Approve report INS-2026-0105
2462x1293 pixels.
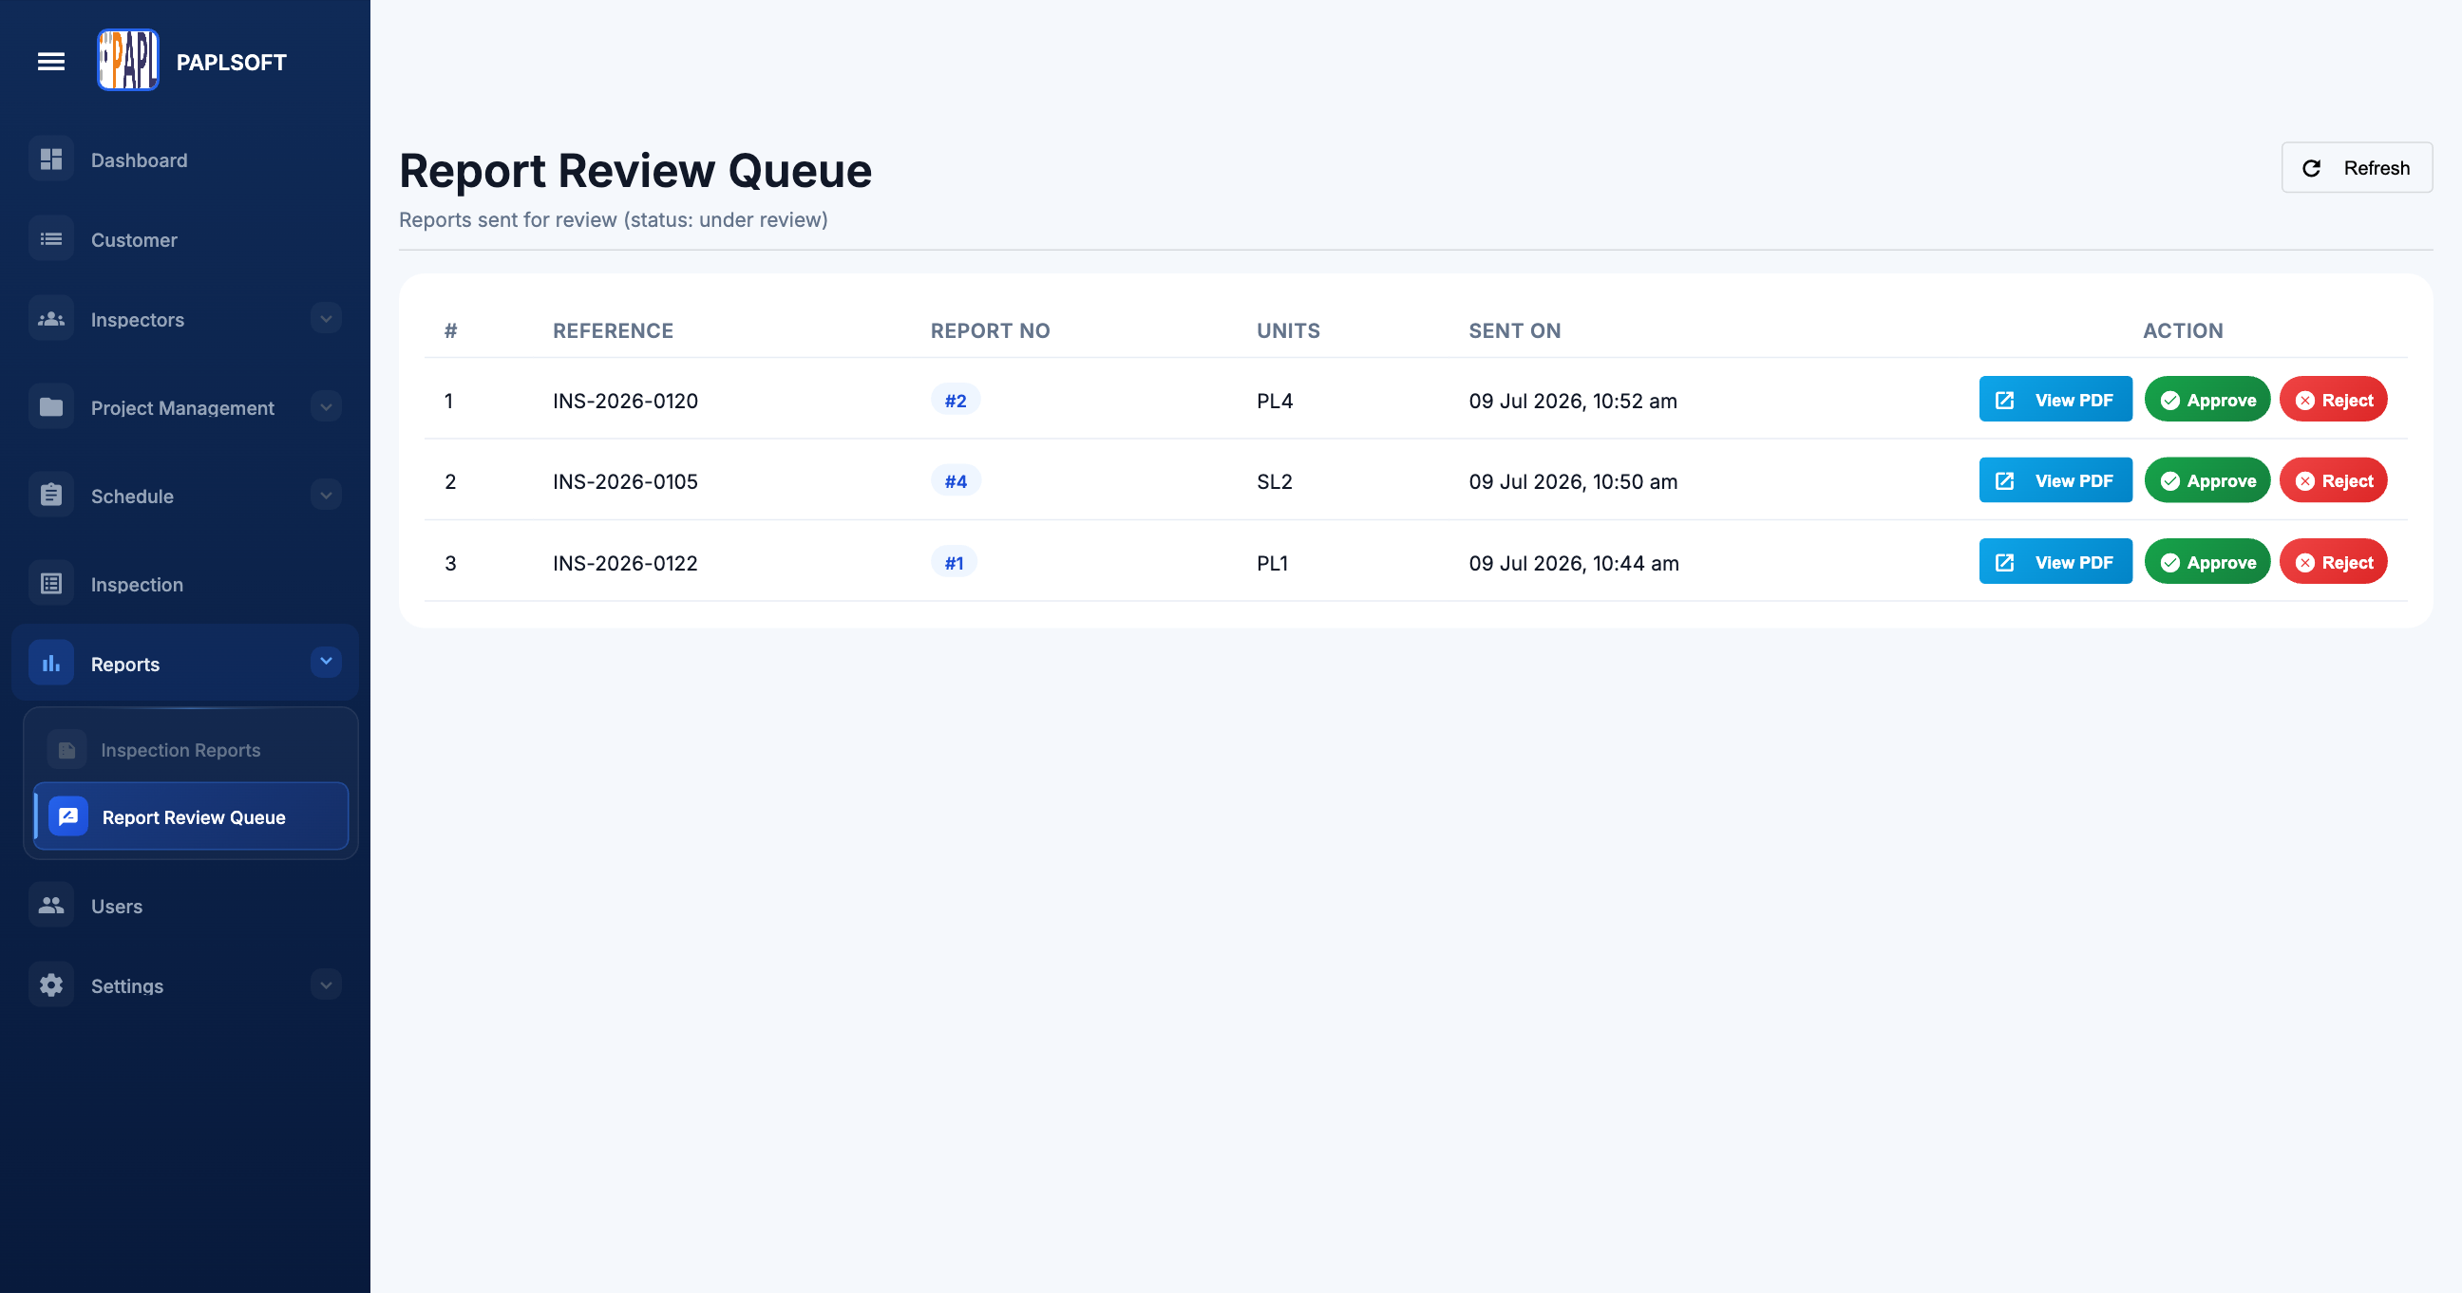click(x=2206, y=481)
